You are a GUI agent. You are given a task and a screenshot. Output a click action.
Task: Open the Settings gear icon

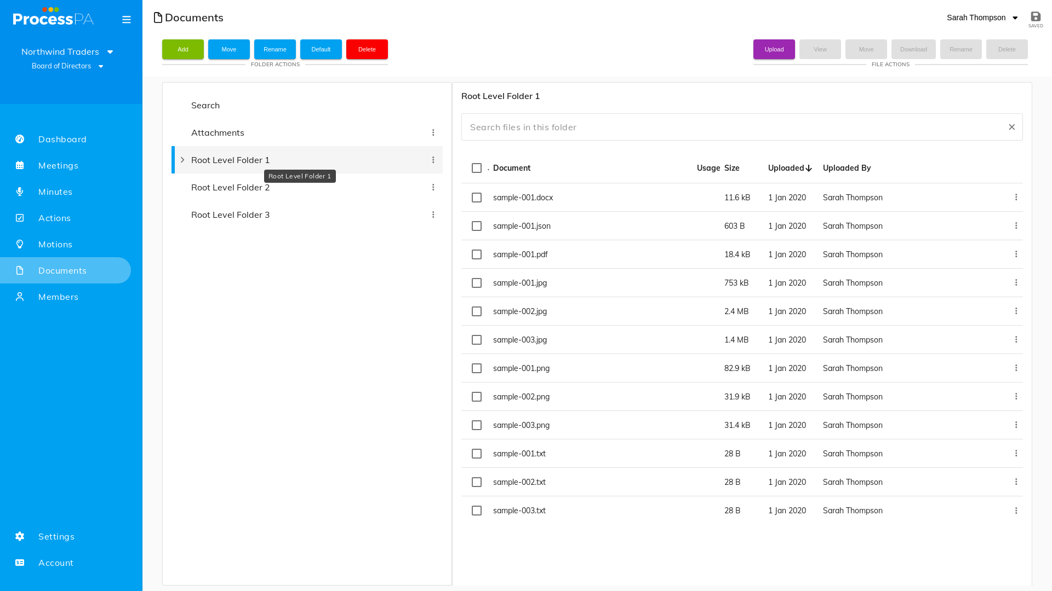20,536
